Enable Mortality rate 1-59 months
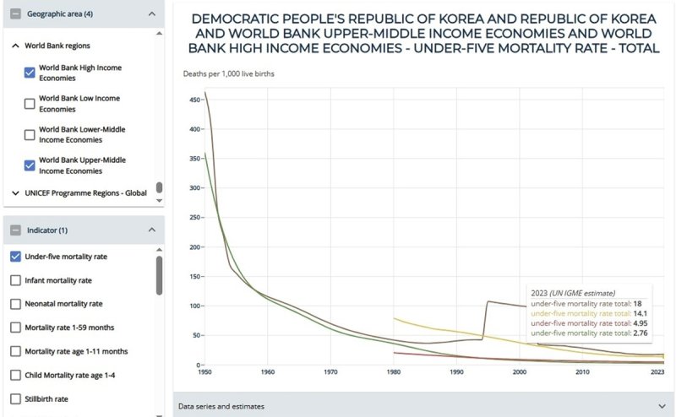This screenshot has width=676, height=417. point(15,328)
